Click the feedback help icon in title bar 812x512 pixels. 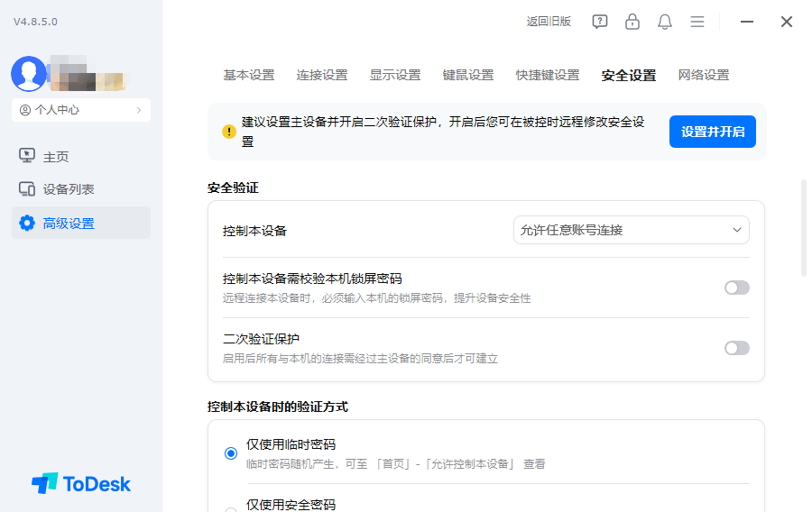(600, 22)
